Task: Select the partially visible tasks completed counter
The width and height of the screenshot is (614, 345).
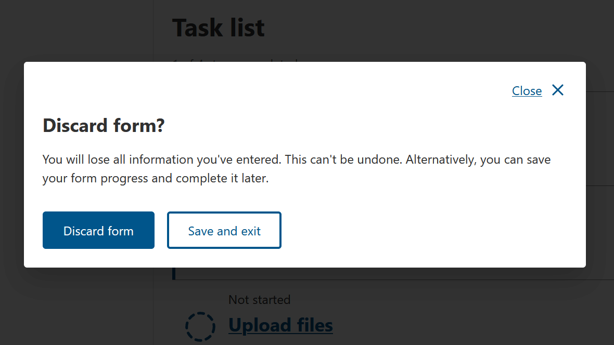Action: [234, 61]
